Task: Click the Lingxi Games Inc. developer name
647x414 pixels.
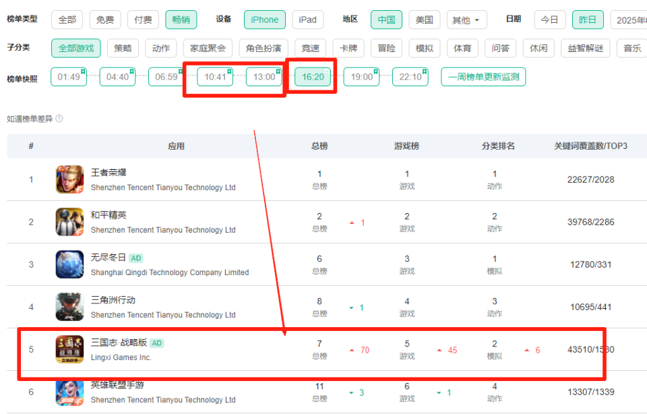Action: click(x=121, y=357)
